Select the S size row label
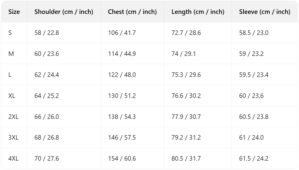Screen dimensions: 299x170 10,33
